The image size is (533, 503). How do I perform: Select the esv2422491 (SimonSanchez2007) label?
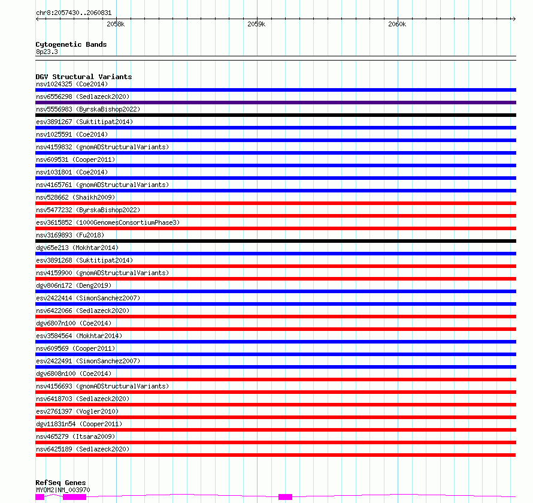point(88,361)
